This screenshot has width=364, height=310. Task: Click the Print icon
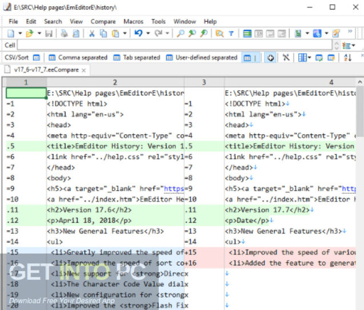64,34
